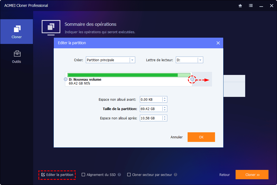Screen dimensions: 277x185
Task: Click the crown upgrade icon
Action: tap(240, 6)
